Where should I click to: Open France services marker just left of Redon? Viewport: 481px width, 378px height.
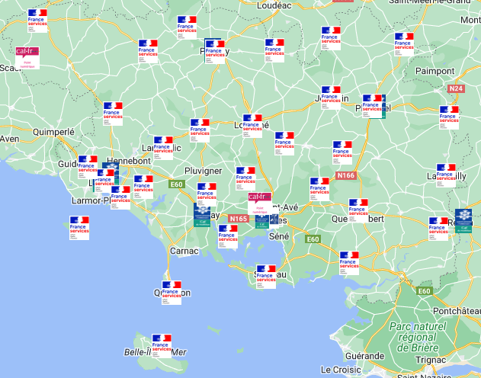coord(438,229)
